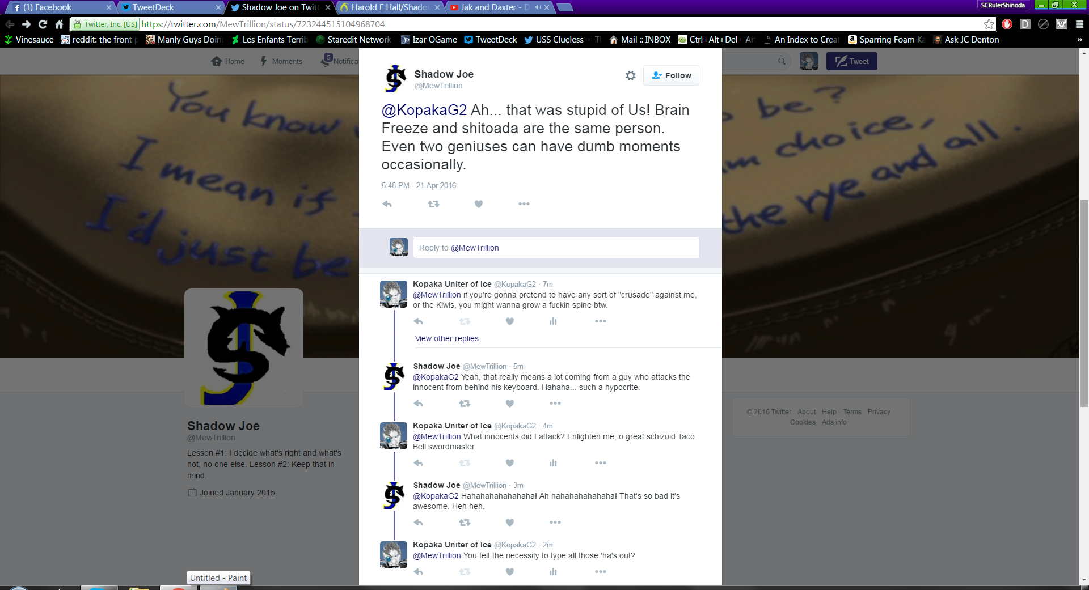This screenshot has width=1089, height=590.
Task: Open more options on main tweet
Action: click(x=524, y=204)
